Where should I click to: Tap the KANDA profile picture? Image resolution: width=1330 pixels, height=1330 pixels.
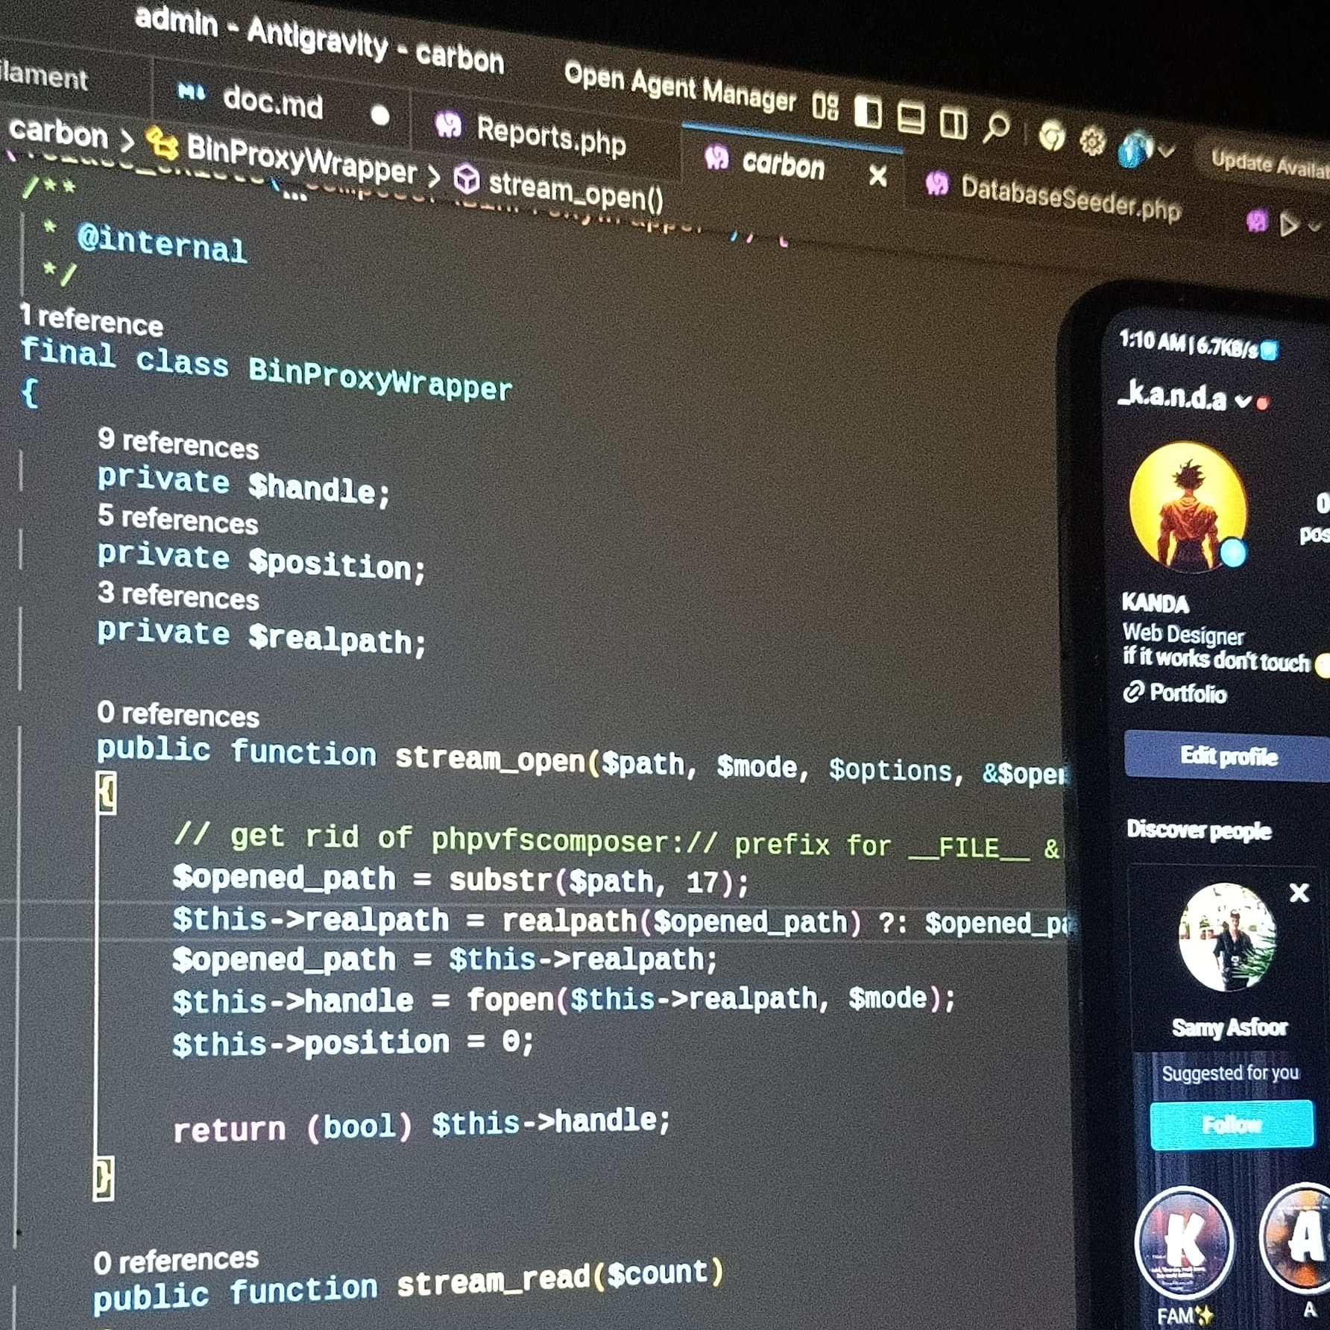[1187, 506]
